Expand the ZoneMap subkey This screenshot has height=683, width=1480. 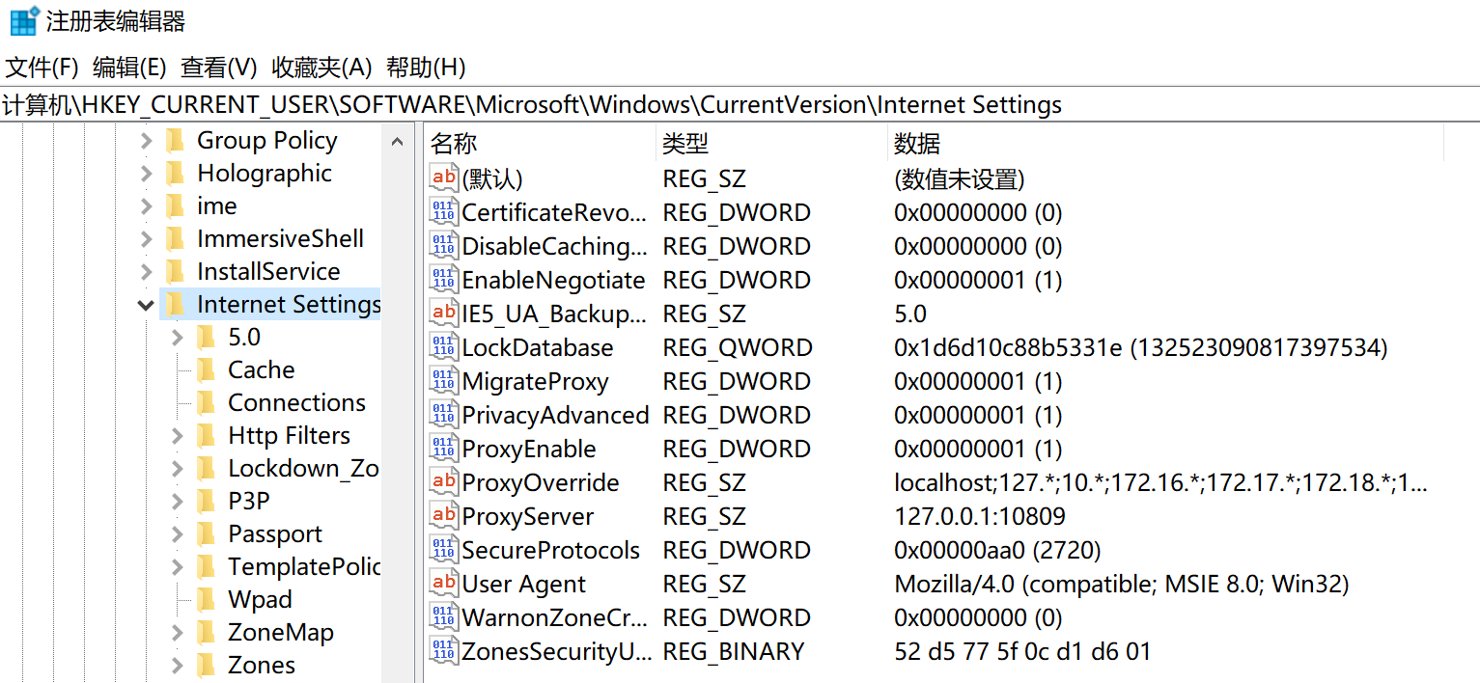(x=177, y=633)
